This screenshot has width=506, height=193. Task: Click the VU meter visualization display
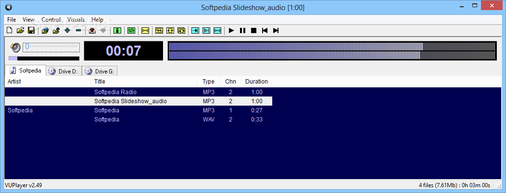(332, 50)
